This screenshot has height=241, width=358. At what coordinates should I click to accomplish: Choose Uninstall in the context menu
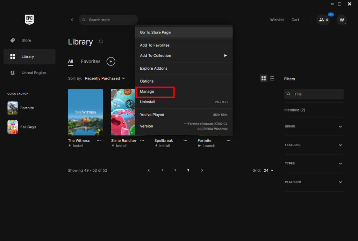point(184,102)
